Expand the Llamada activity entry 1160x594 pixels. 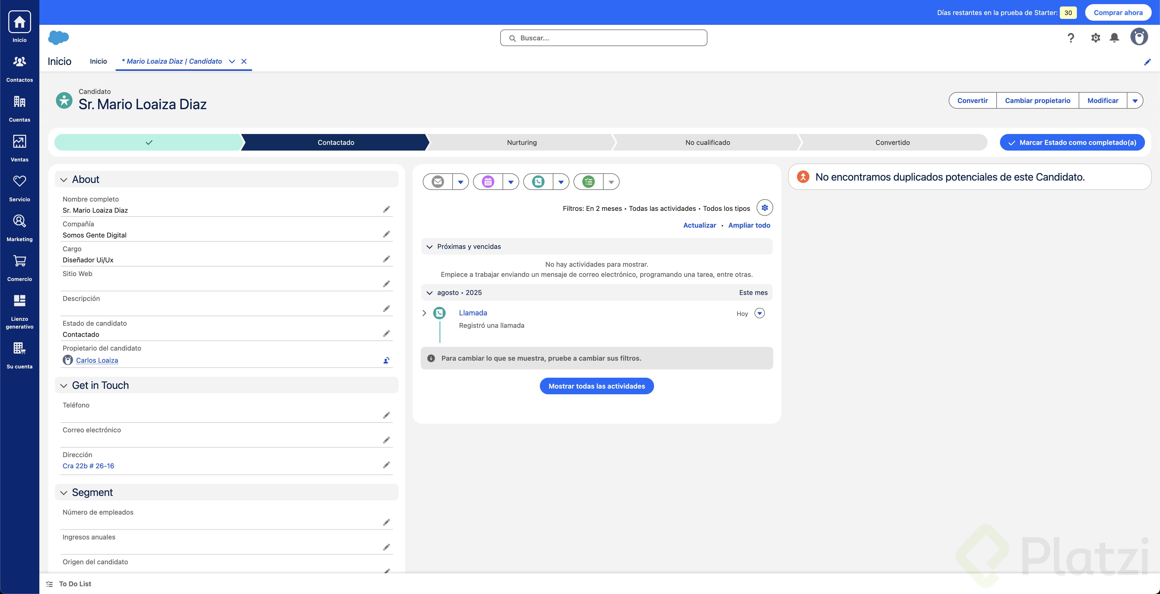424,313
